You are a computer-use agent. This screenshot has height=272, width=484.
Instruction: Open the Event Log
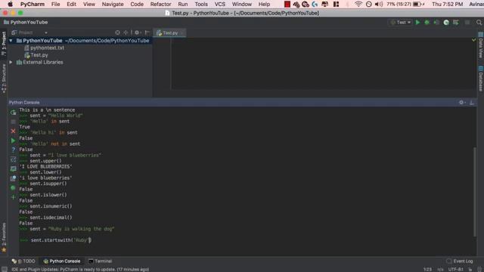point(460,261)
